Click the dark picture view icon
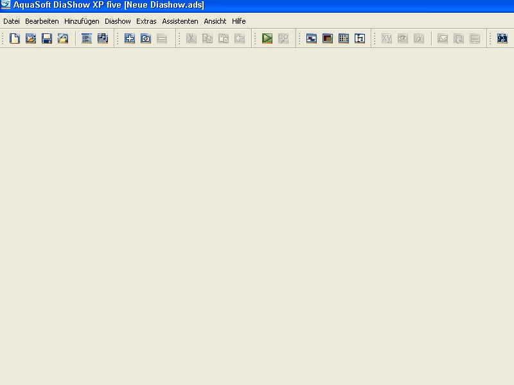Viewport: 514px width, 385px height. pos(328,38)
